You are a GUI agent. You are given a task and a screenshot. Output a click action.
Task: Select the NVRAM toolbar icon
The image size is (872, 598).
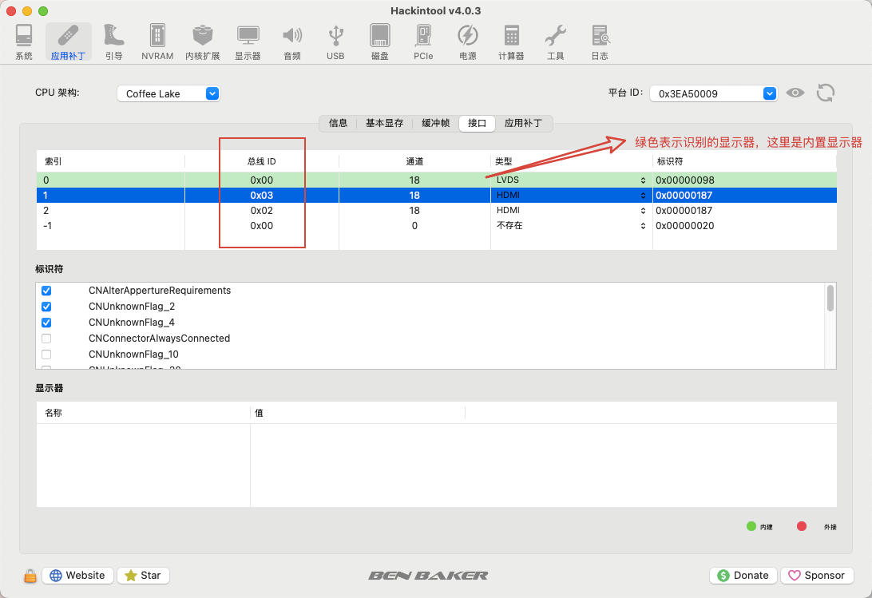157,42
